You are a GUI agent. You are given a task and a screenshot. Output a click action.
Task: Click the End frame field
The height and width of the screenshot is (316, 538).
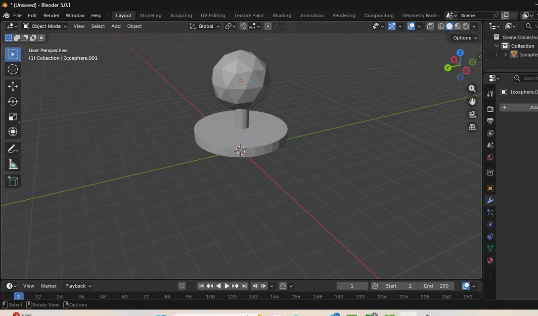436,286
